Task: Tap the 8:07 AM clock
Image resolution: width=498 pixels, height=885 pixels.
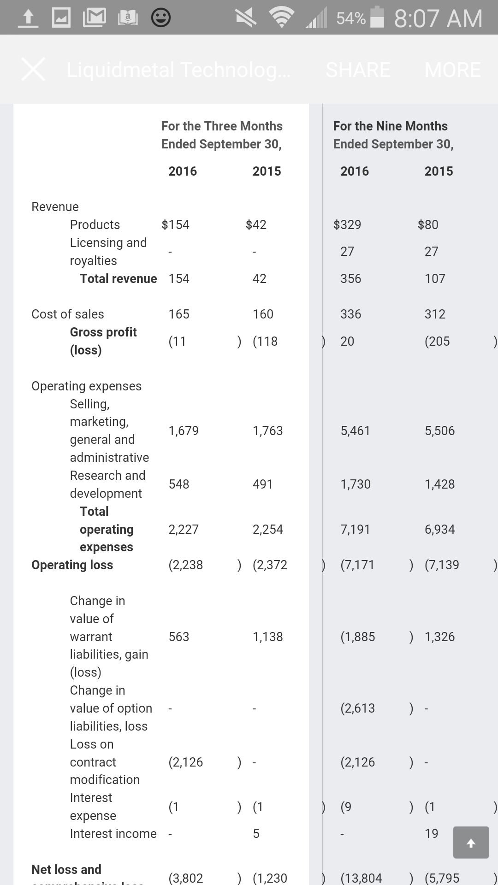Action: (x=438, y=18)
